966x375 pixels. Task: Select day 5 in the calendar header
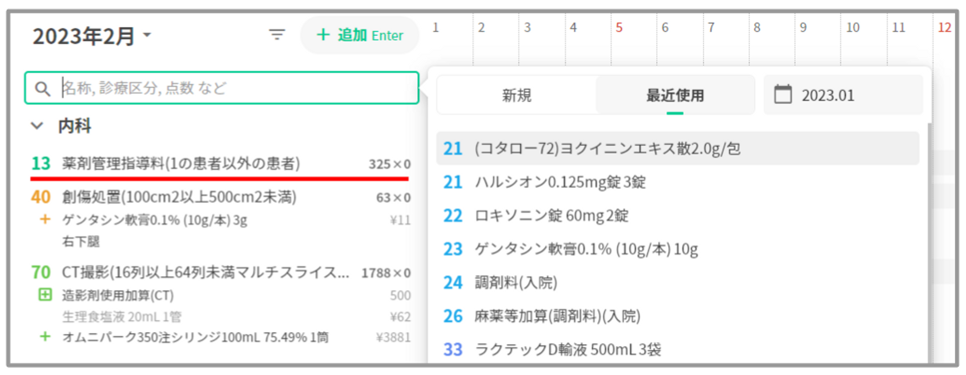(x=619, y=28)
